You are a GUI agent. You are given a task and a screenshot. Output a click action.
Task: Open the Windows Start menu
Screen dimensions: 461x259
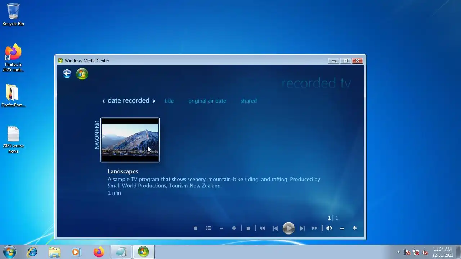pyautogui.click(x=10, y=252)
